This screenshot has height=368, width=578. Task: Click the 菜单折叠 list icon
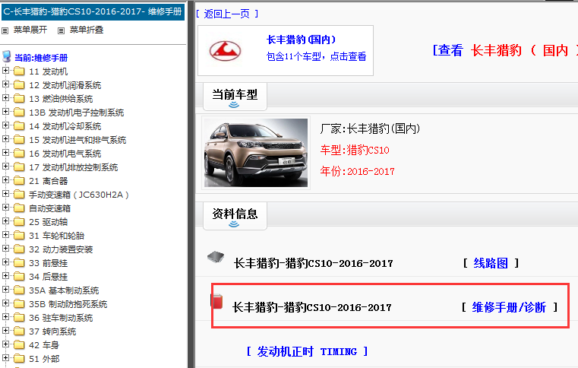(62, 30)
